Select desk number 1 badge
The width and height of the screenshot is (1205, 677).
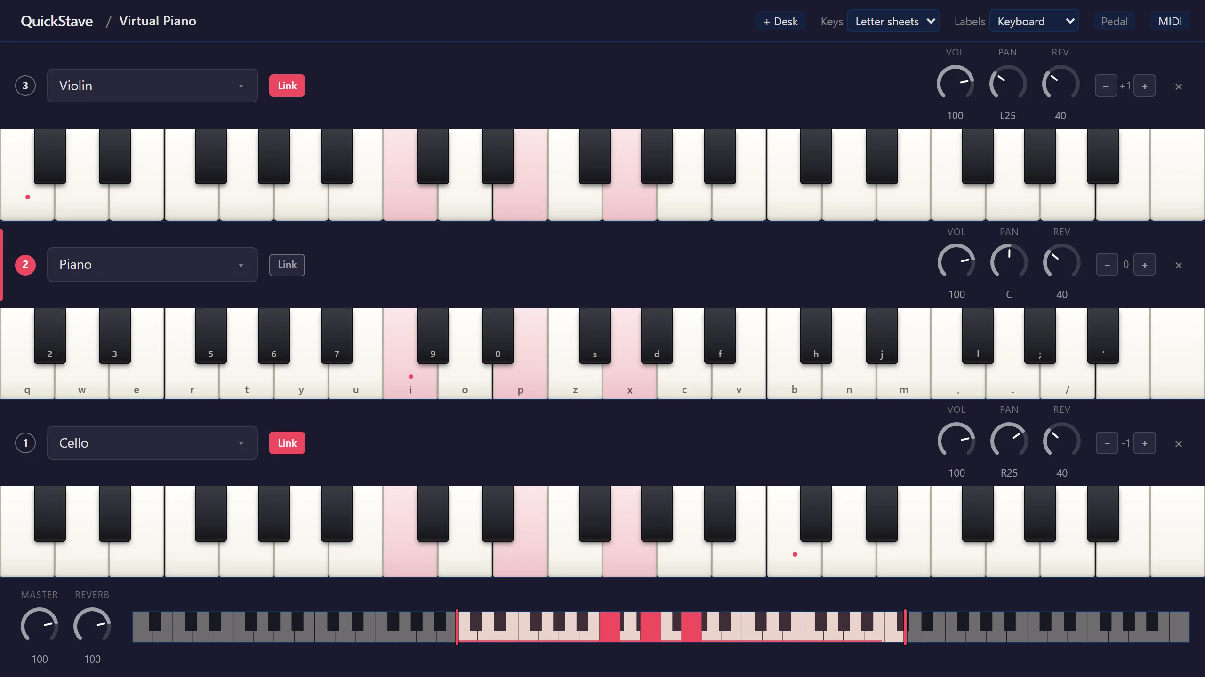pos(25,443)
